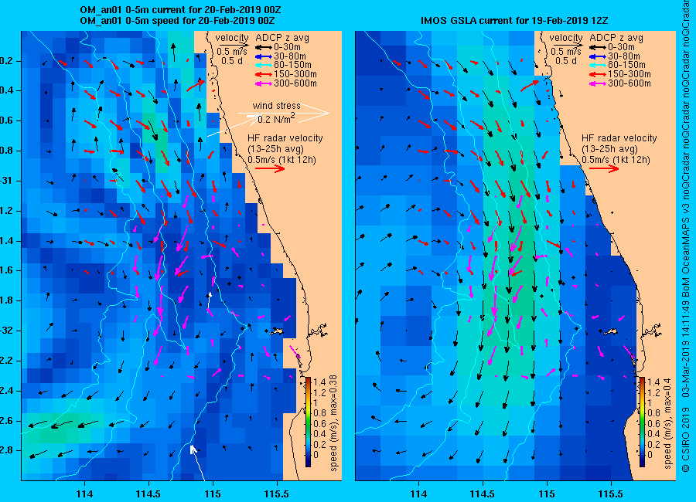Click the cyan 80-150m arrow in OM_an01 legend
The image size is (696, 502).
[x=264, y=65]
